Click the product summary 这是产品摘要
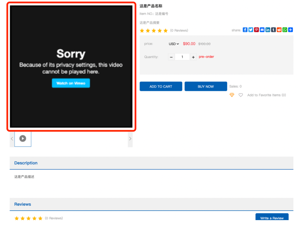The height and width of the screenshot is (225, 305). [149, 23]
